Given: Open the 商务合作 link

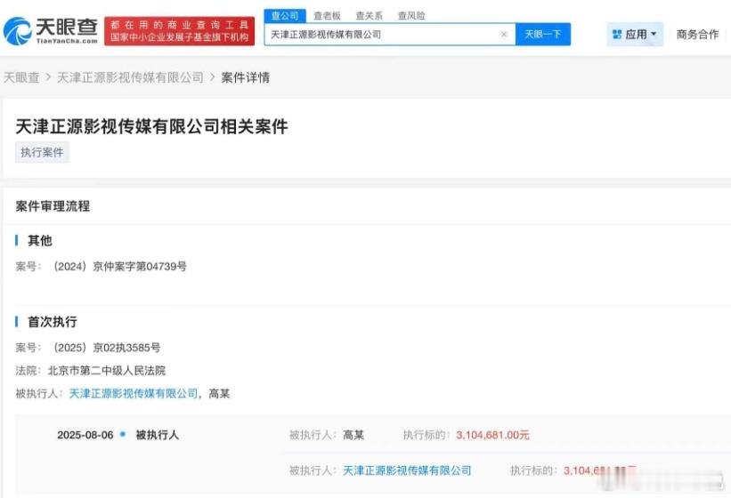Looking at the screenshot, I should click(697, 35).
